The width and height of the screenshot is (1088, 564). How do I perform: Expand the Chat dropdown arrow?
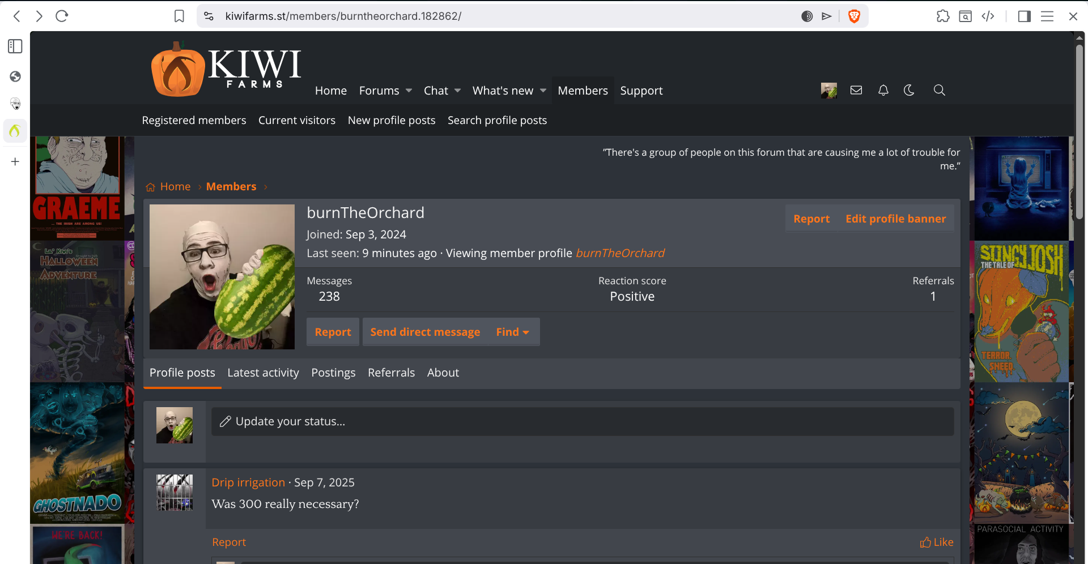(458, 91)
